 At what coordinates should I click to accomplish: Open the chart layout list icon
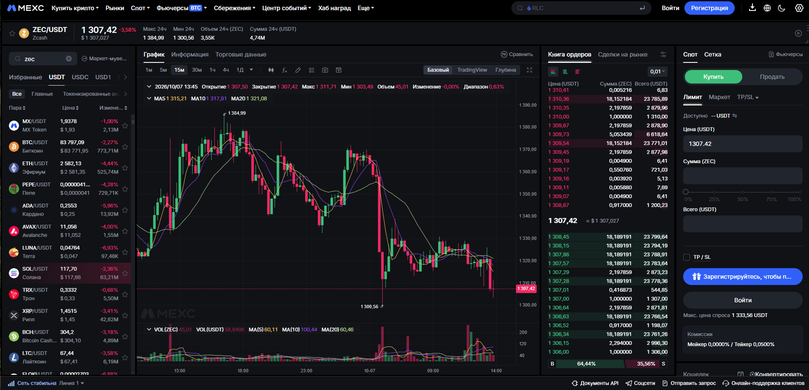pyautogui.click(x=312, y=70)
